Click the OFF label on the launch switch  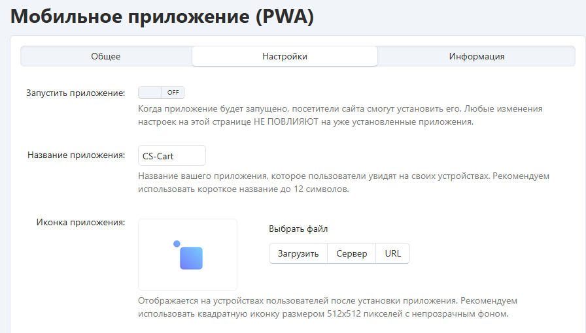173,93
